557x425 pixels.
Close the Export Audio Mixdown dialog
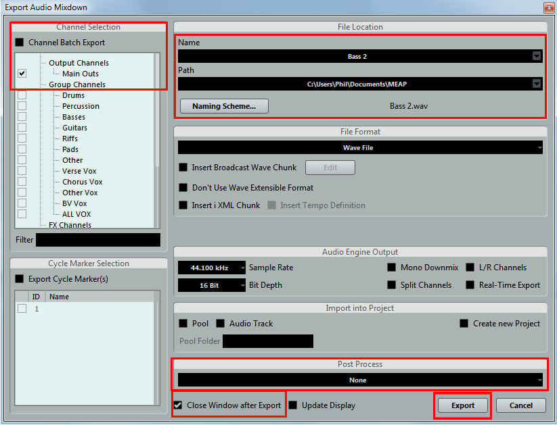[x=549, y=7]
